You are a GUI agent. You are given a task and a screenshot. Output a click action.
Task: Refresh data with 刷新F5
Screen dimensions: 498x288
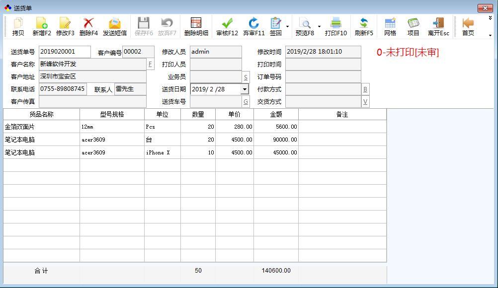[364, 27]
